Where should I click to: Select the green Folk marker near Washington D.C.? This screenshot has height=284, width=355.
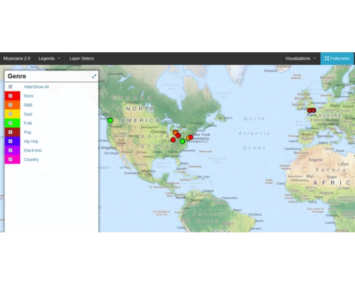(x=183, y=141)
